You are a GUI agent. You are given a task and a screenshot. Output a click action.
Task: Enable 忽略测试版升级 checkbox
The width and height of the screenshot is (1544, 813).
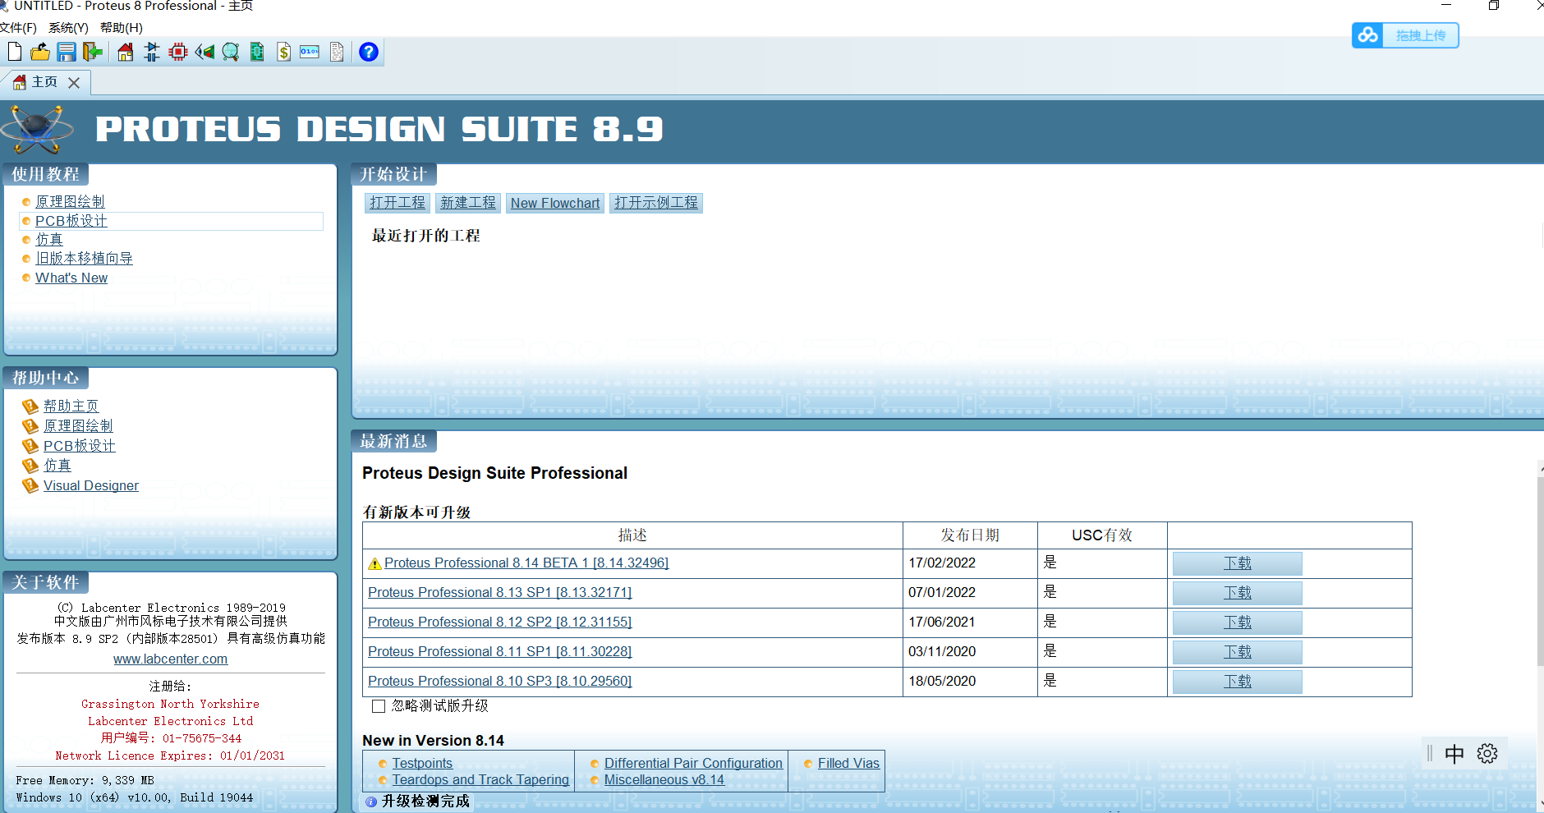[378, 705]
